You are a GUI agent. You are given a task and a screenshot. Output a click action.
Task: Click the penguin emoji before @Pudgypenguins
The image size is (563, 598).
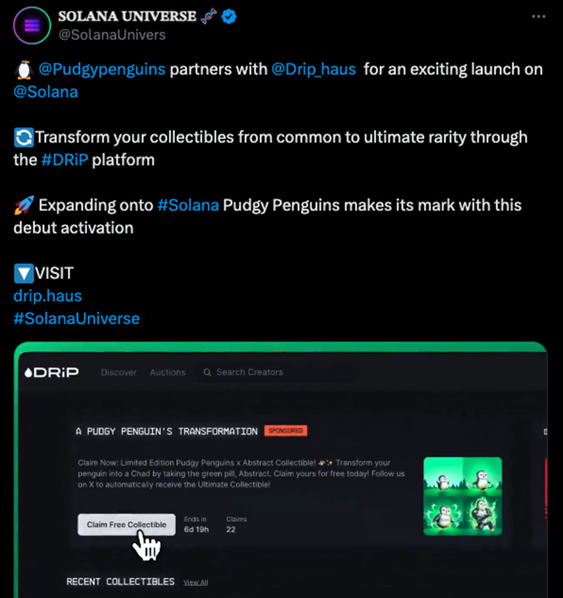(24, 70)
